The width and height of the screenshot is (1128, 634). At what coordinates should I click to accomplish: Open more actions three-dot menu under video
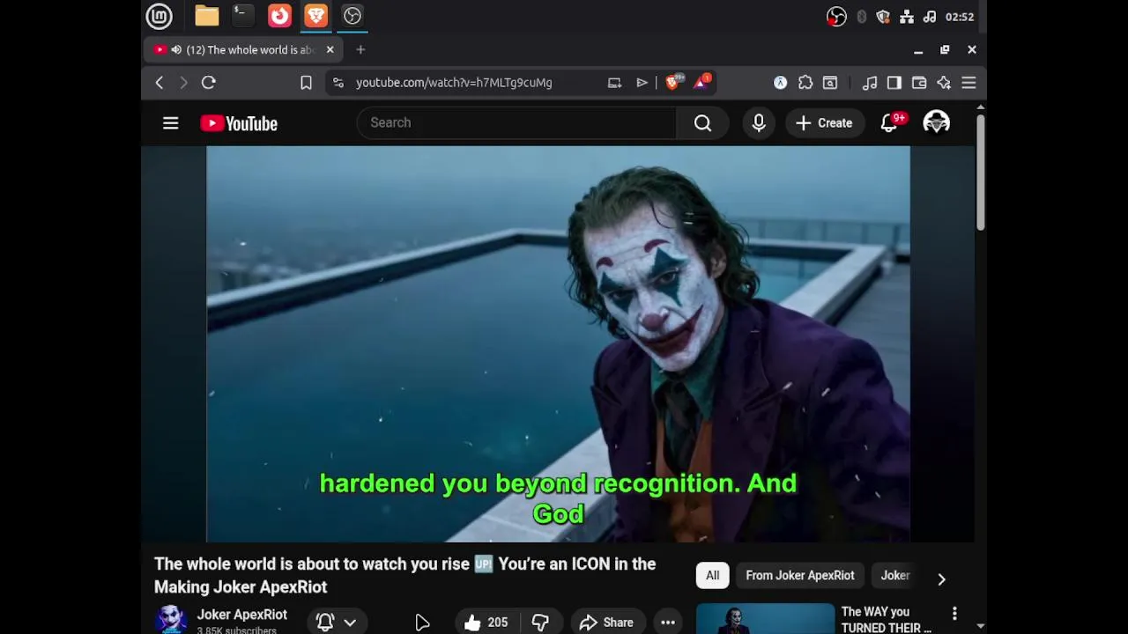668,623
